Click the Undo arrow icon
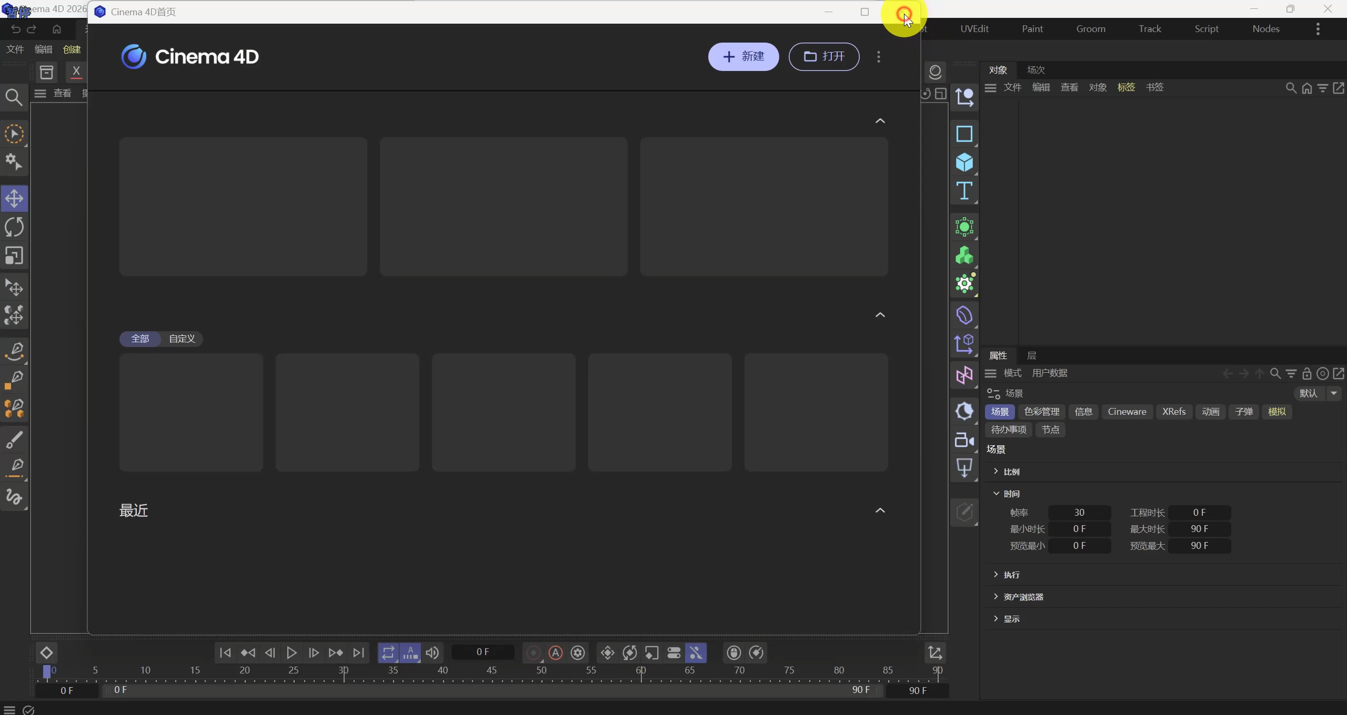This screenshot has height=715, width=1347. click(16, 29)
